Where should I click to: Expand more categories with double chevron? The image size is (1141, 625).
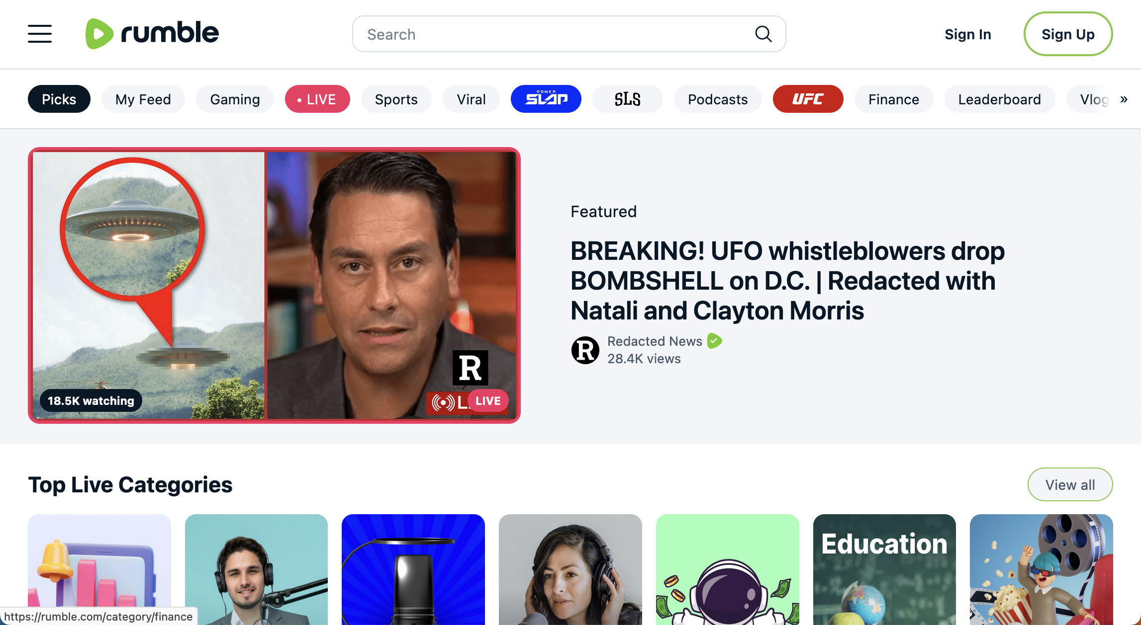coord(1124,99)
